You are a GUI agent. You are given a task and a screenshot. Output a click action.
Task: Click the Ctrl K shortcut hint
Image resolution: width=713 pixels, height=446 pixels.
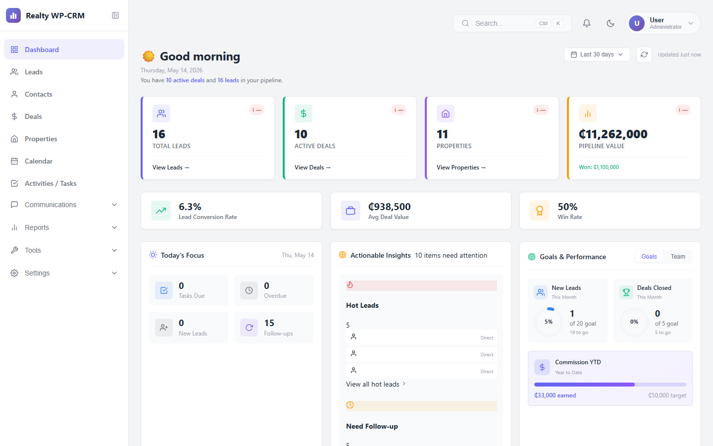pos(550,23)
